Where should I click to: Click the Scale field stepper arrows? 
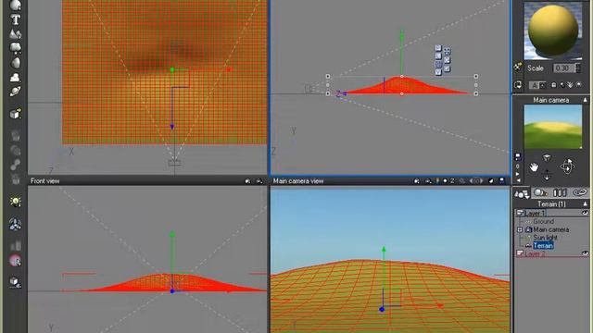[x=578, y=68]
